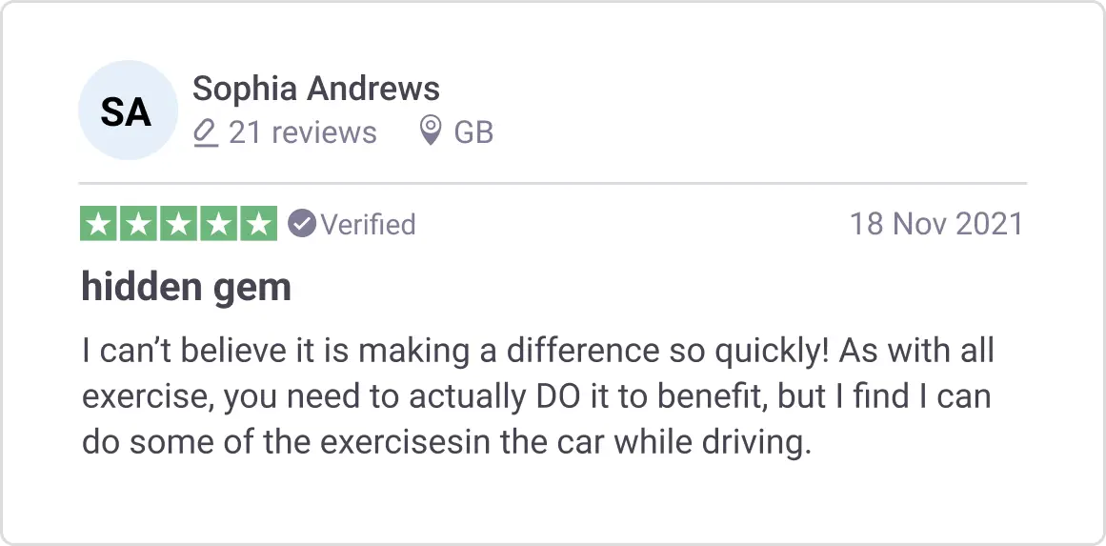
Task: Open the 21 reviews link
Action: pos(303,132)
